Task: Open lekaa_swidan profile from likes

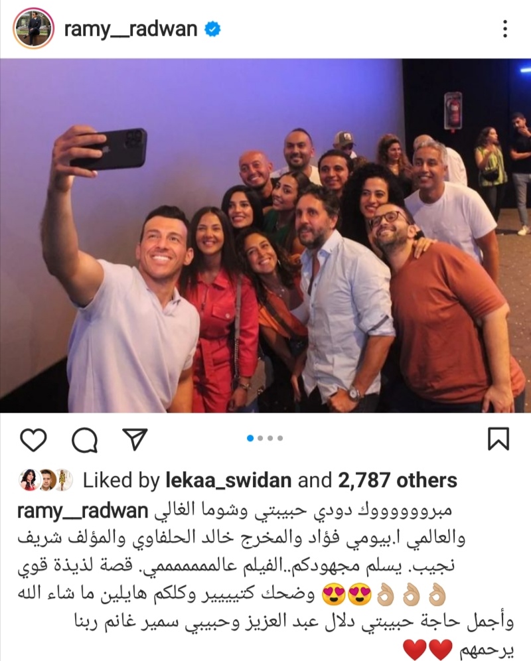Action: [x=228, y=480]
